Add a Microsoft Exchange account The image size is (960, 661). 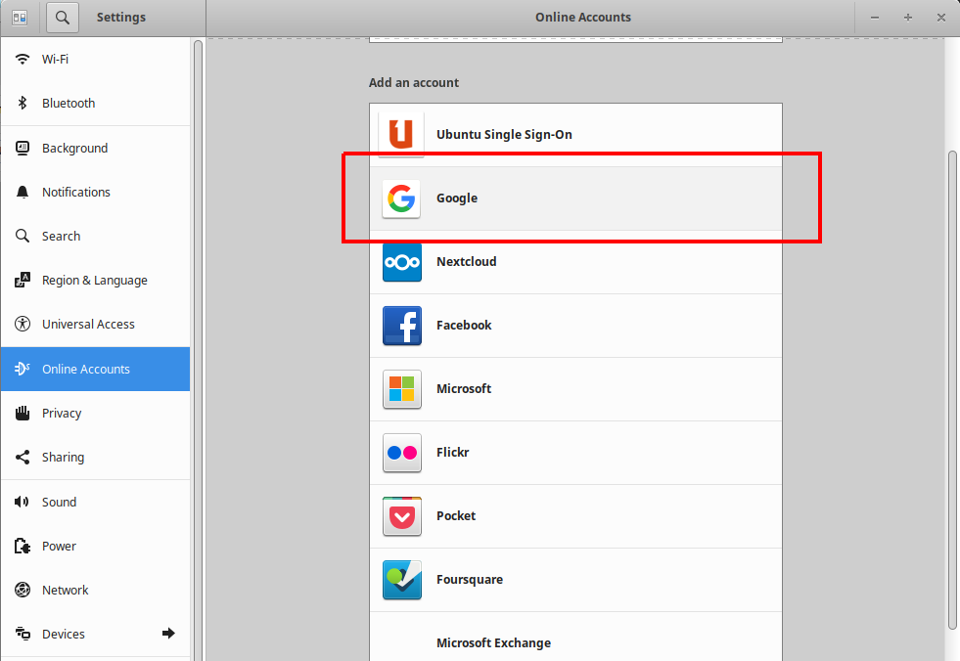pos(575,637)
